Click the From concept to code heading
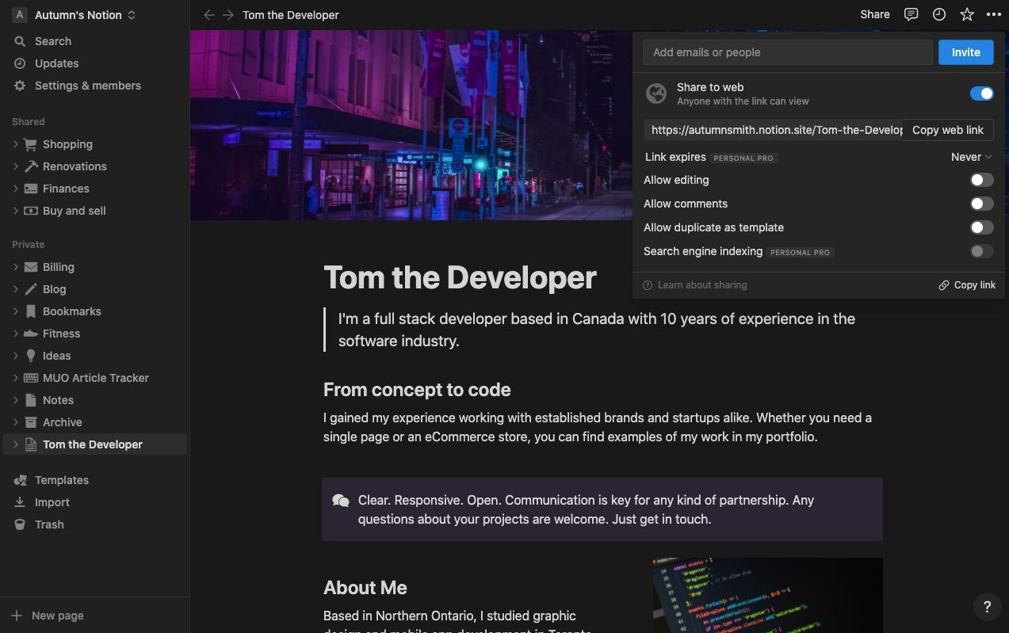Image resolution: width=1009 pixels, height=633 pixels. 417,390
